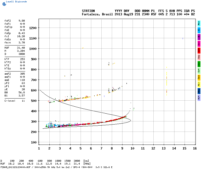Select the dark green Vx- legend swatch
The image size is (208, 169).
[x=199, y=64]
